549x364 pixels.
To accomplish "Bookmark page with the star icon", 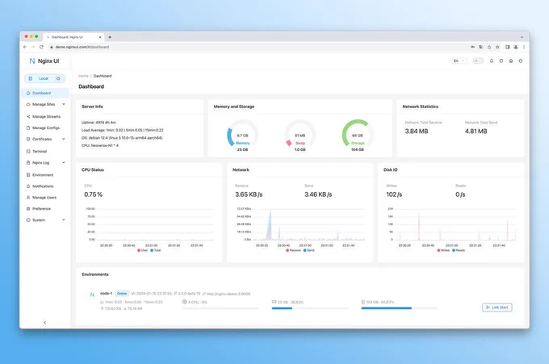I will [x=497, y=47].
